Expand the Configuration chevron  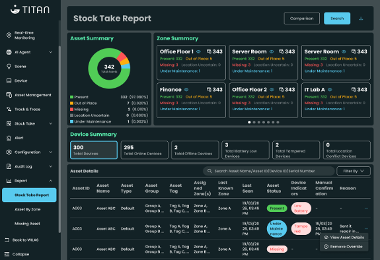pyautogui.click(x=51, y=152)
